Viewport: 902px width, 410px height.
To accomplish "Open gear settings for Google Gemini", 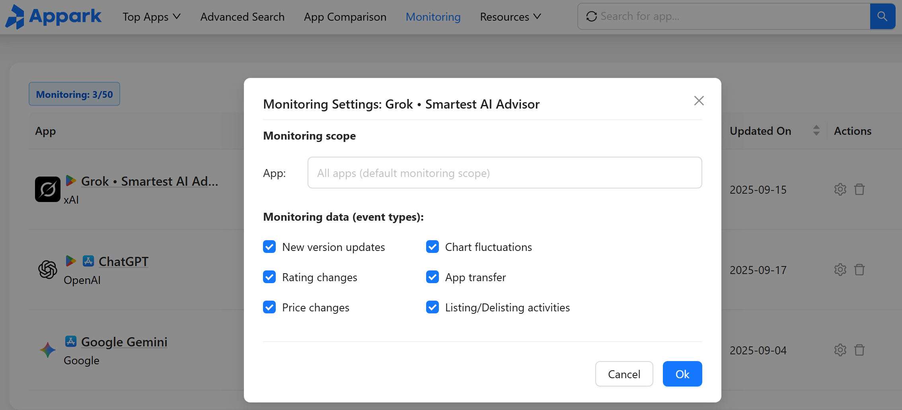I will tap(840, 350).
